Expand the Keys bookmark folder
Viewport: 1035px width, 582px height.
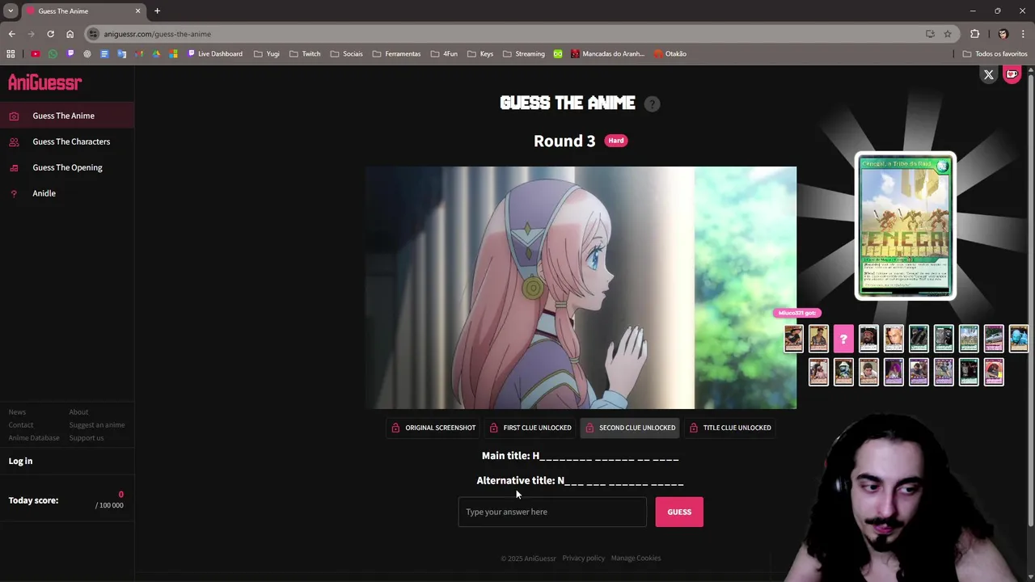[x=479, y=54]
